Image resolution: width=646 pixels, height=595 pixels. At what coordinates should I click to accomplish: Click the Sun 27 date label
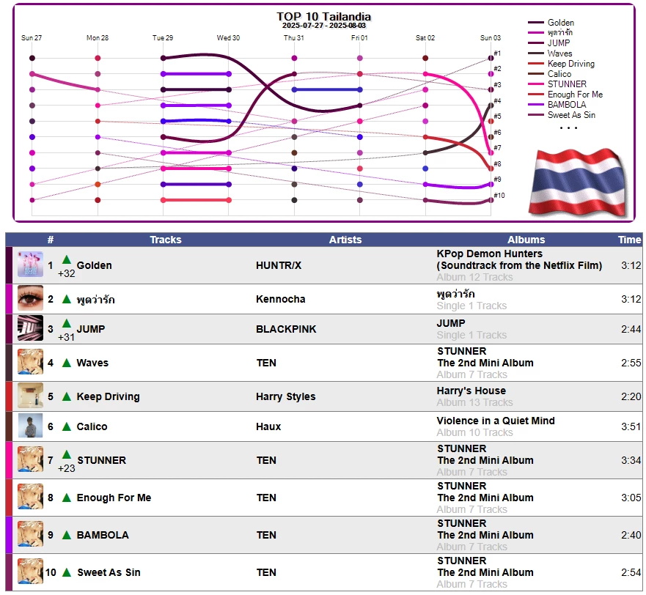click(x=32, y=38)
